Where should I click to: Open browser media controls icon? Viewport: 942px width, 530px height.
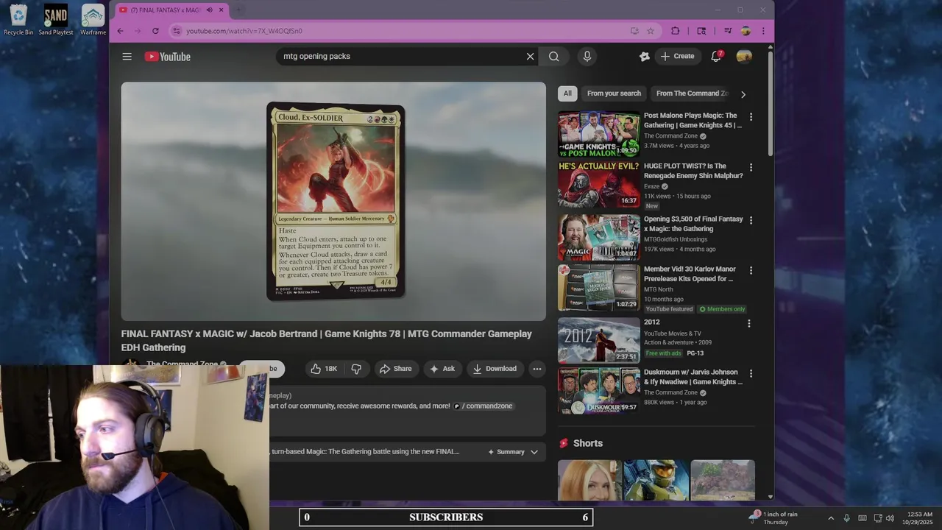tap(728, 31)
